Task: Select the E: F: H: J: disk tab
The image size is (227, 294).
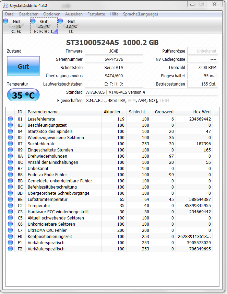Action: [x=44, y=26]
